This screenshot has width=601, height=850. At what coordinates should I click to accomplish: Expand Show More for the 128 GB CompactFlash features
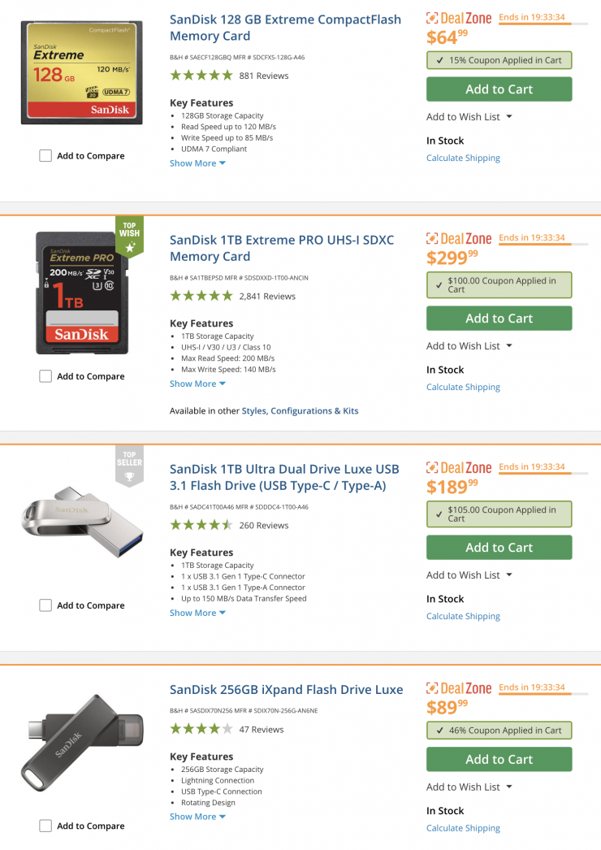point(197,163)
